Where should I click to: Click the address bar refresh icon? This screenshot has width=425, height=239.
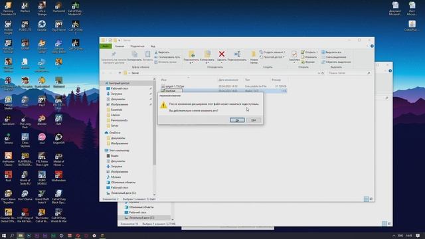323,73
